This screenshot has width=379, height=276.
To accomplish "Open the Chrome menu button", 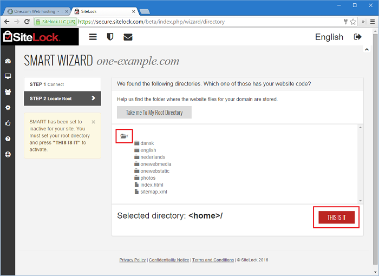I will pyautogui.click(x=373, y=22).
